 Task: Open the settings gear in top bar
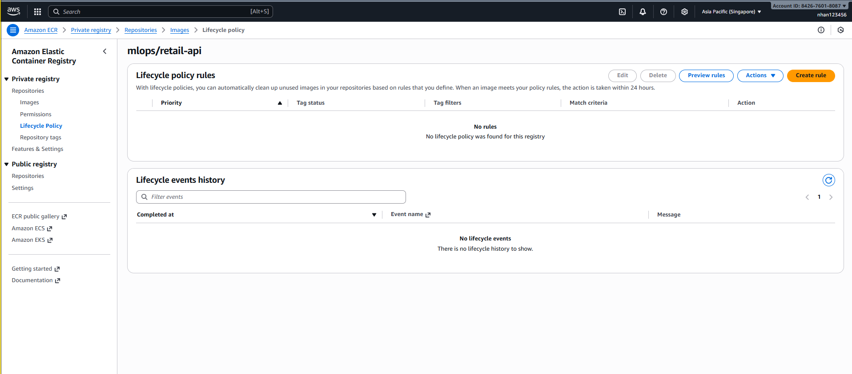pyautogui.click(x=684, y=12)
